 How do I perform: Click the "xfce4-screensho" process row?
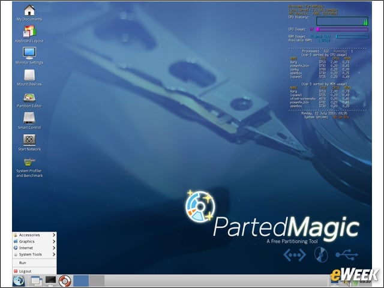point(320,98)
